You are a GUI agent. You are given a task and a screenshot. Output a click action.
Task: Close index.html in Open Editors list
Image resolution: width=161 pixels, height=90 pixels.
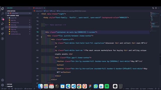coord(8,13)
